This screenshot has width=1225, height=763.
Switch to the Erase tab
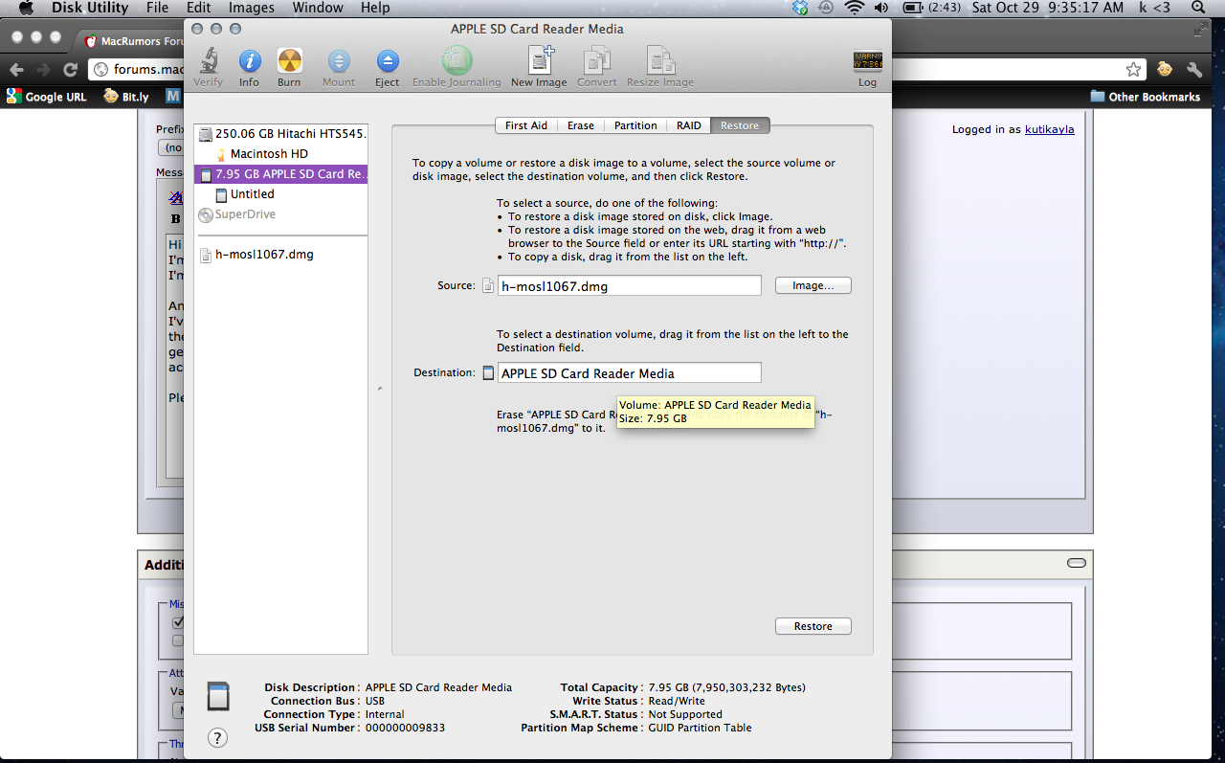coord(580,125)
